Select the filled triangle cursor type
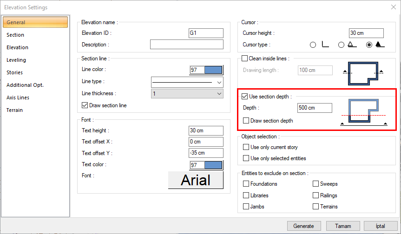Viewport: 401px width, 234px height. 370,45
